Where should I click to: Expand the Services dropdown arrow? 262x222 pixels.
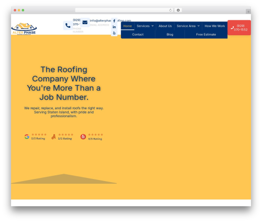(152, 26)
